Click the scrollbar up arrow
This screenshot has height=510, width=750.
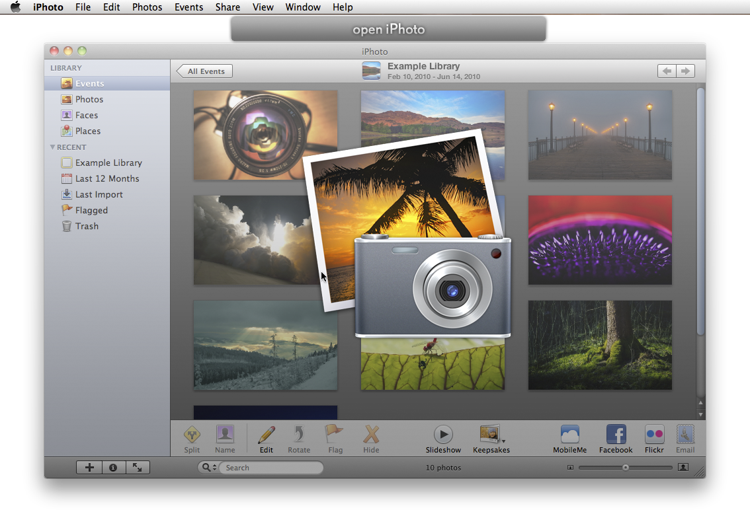(701, 403)
